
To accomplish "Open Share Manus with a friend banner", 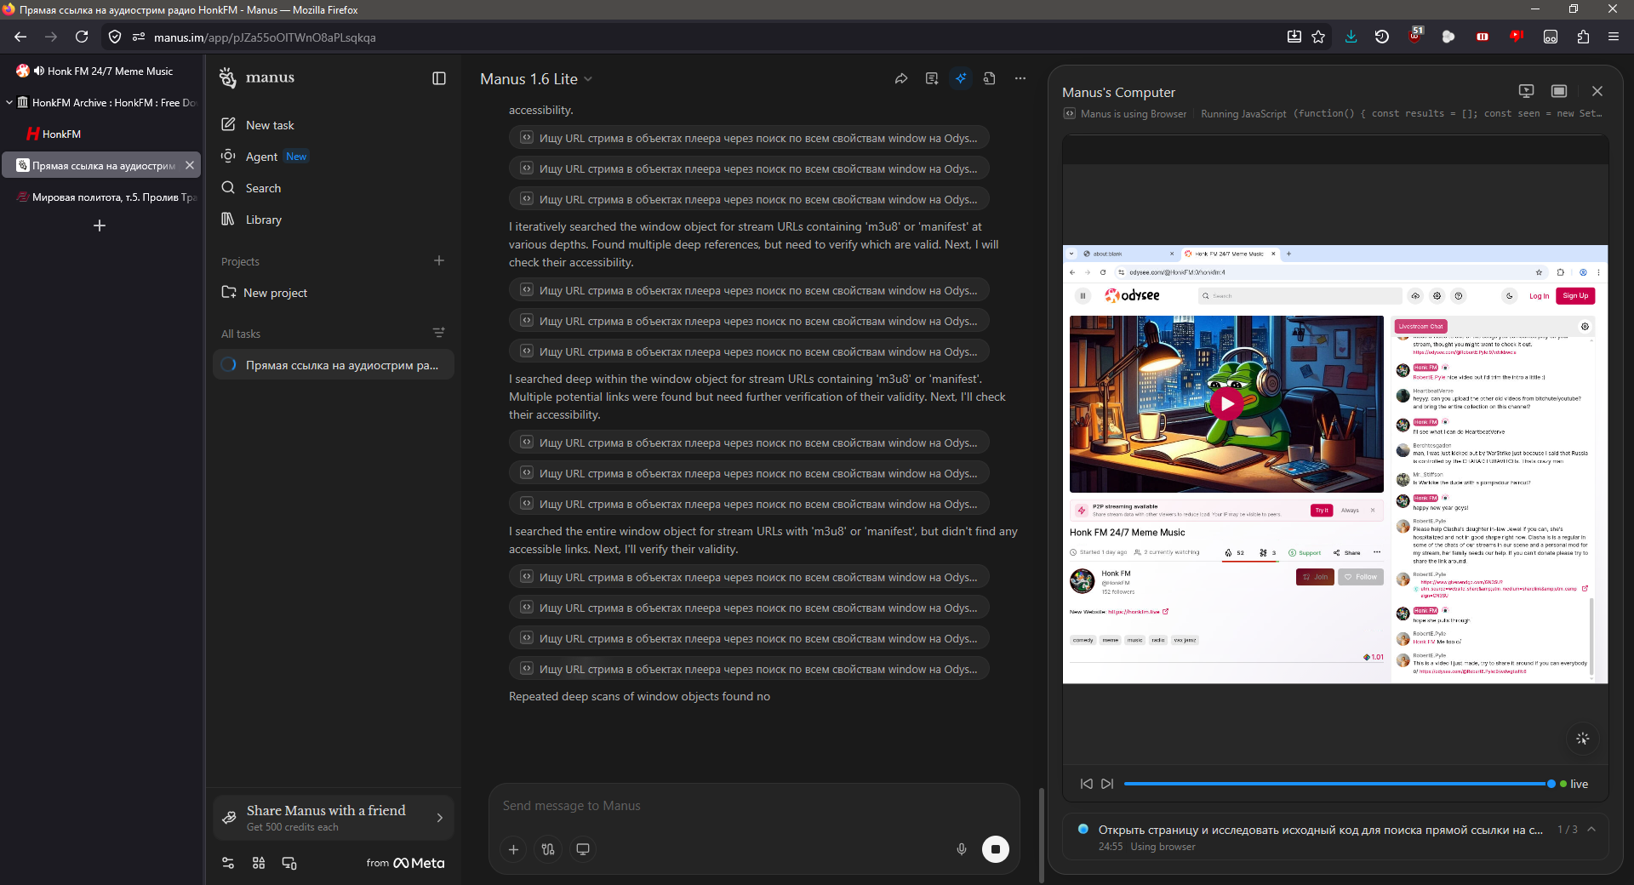I will click(x=333, y=818).
